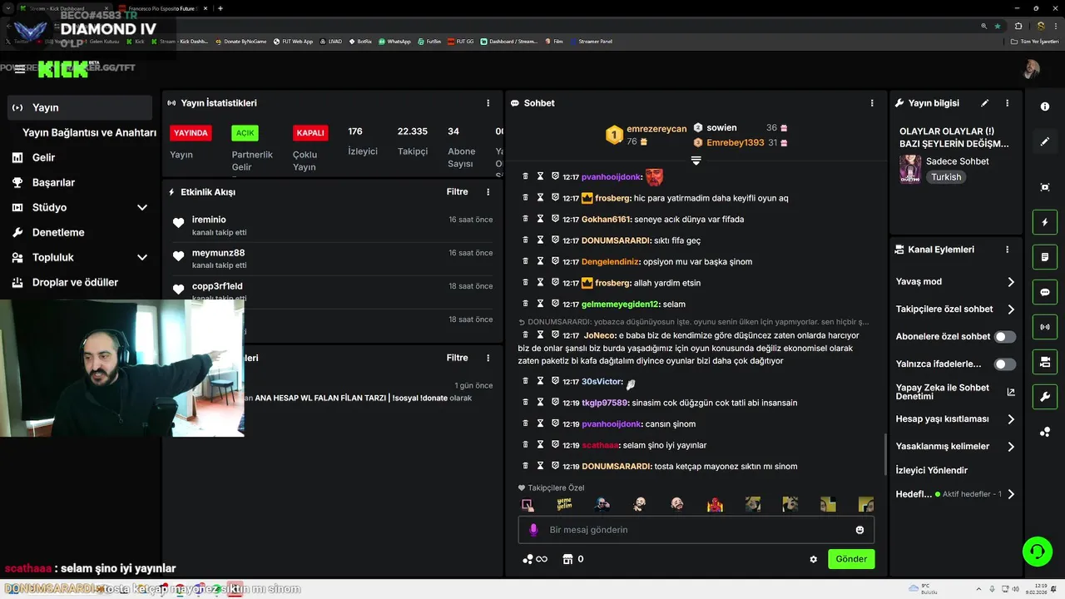This screenshot has height=599, width=1065.
Task: Select the 'yeme gelim' emote thumbnail
Action: (564, 504)
